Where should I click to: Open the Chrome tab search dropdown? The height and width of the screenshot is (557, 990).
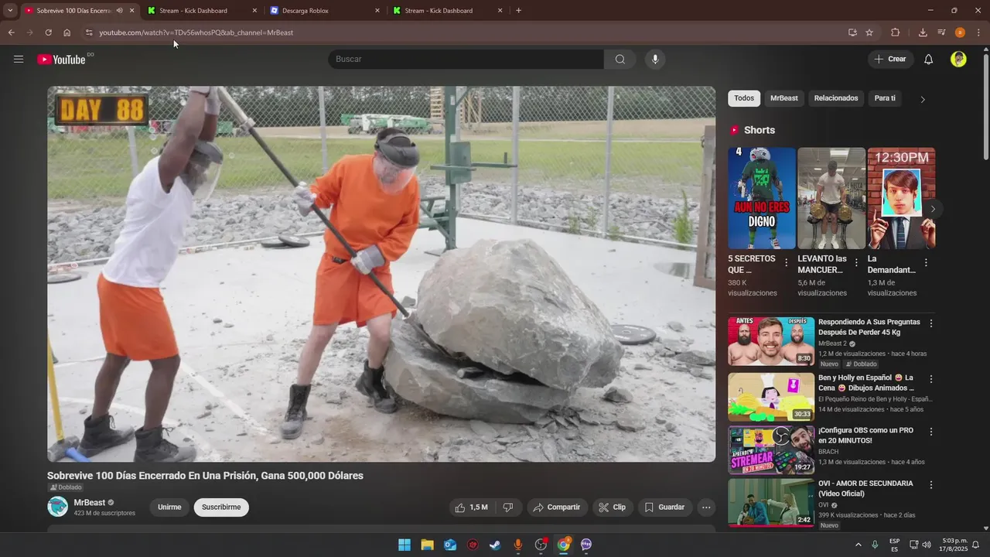pyautogui.click(x=10, y=11)
